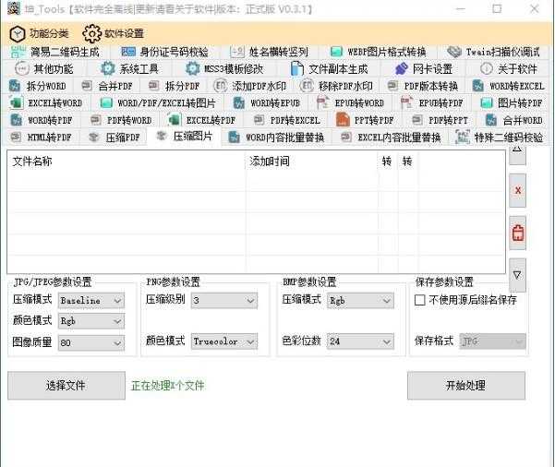
Task: Expand the BMP 色彩位数 dropdown
Action: pos(360,341)
